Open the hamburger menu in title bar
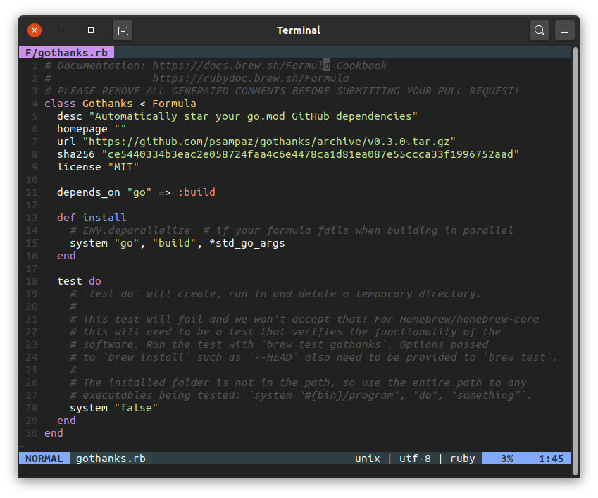This screenshot has height=498, width=598. 564,30
